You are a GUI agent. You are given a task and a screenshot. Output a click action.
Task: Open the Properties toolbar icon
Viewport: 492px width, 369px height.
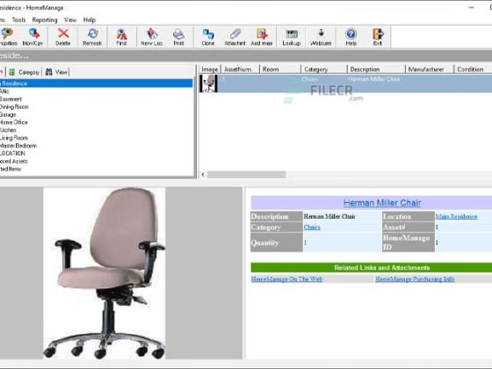(x=8, y=37)
